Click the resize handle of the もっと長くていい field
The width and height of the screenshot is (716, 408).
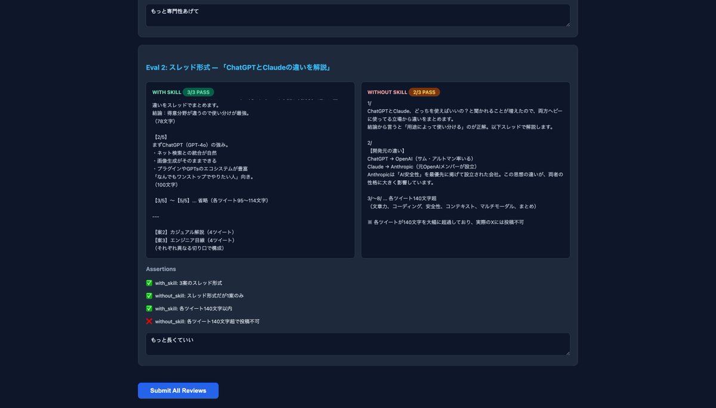567,353
